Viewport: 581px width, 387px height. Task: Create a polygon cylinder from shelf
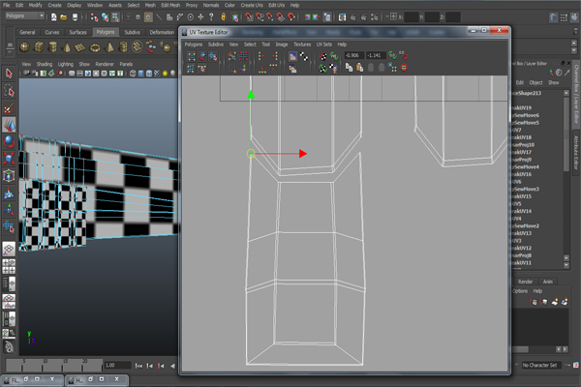53,47
